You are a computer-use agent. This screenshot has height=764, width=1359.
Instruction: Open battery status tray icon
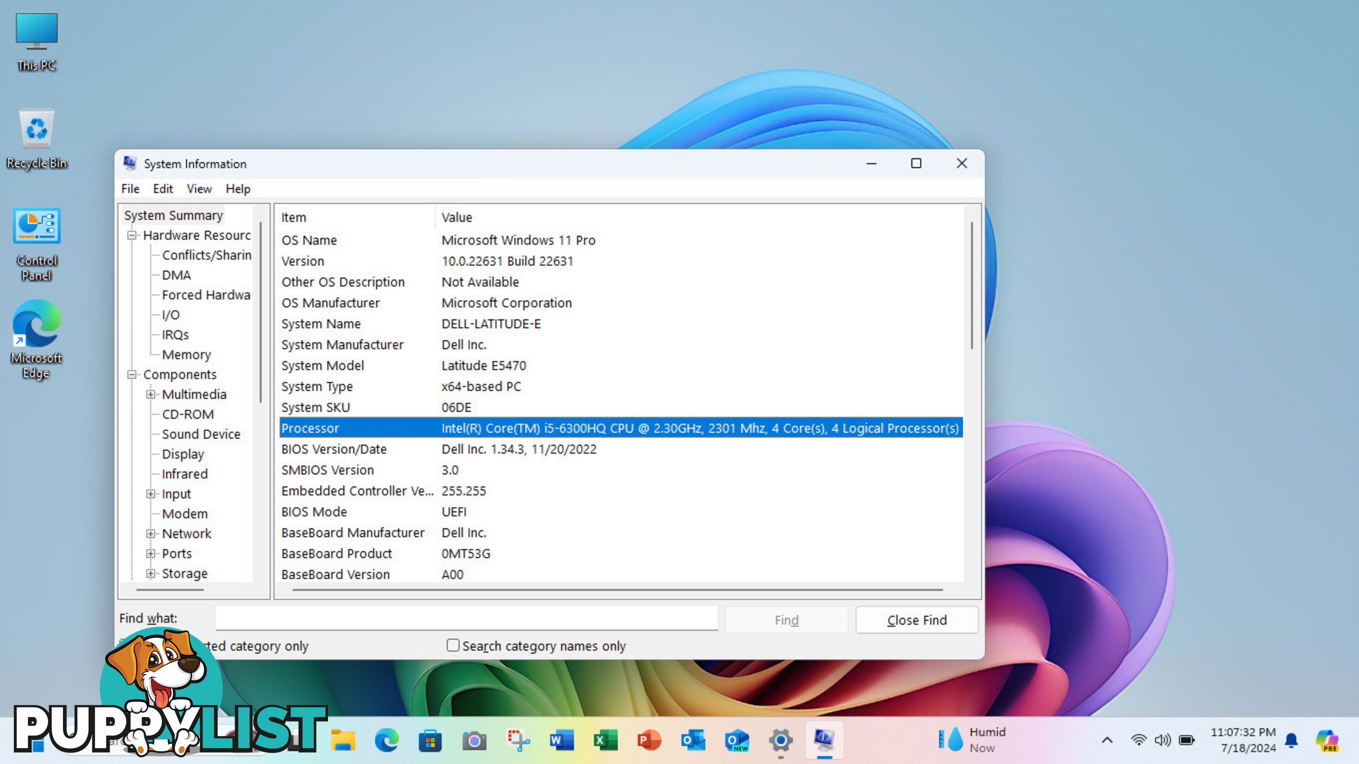(x=1187, y=740)
